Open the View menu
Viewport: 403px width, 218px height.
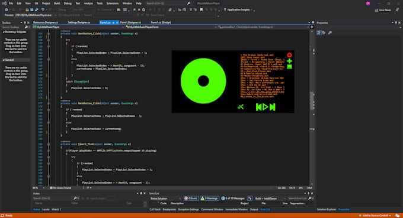[28, 4]
